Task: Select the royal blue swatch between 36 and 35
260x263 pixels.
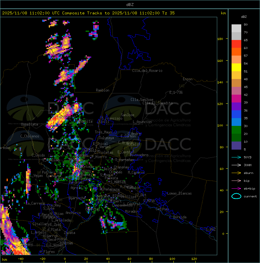Action: click(236, 114)
